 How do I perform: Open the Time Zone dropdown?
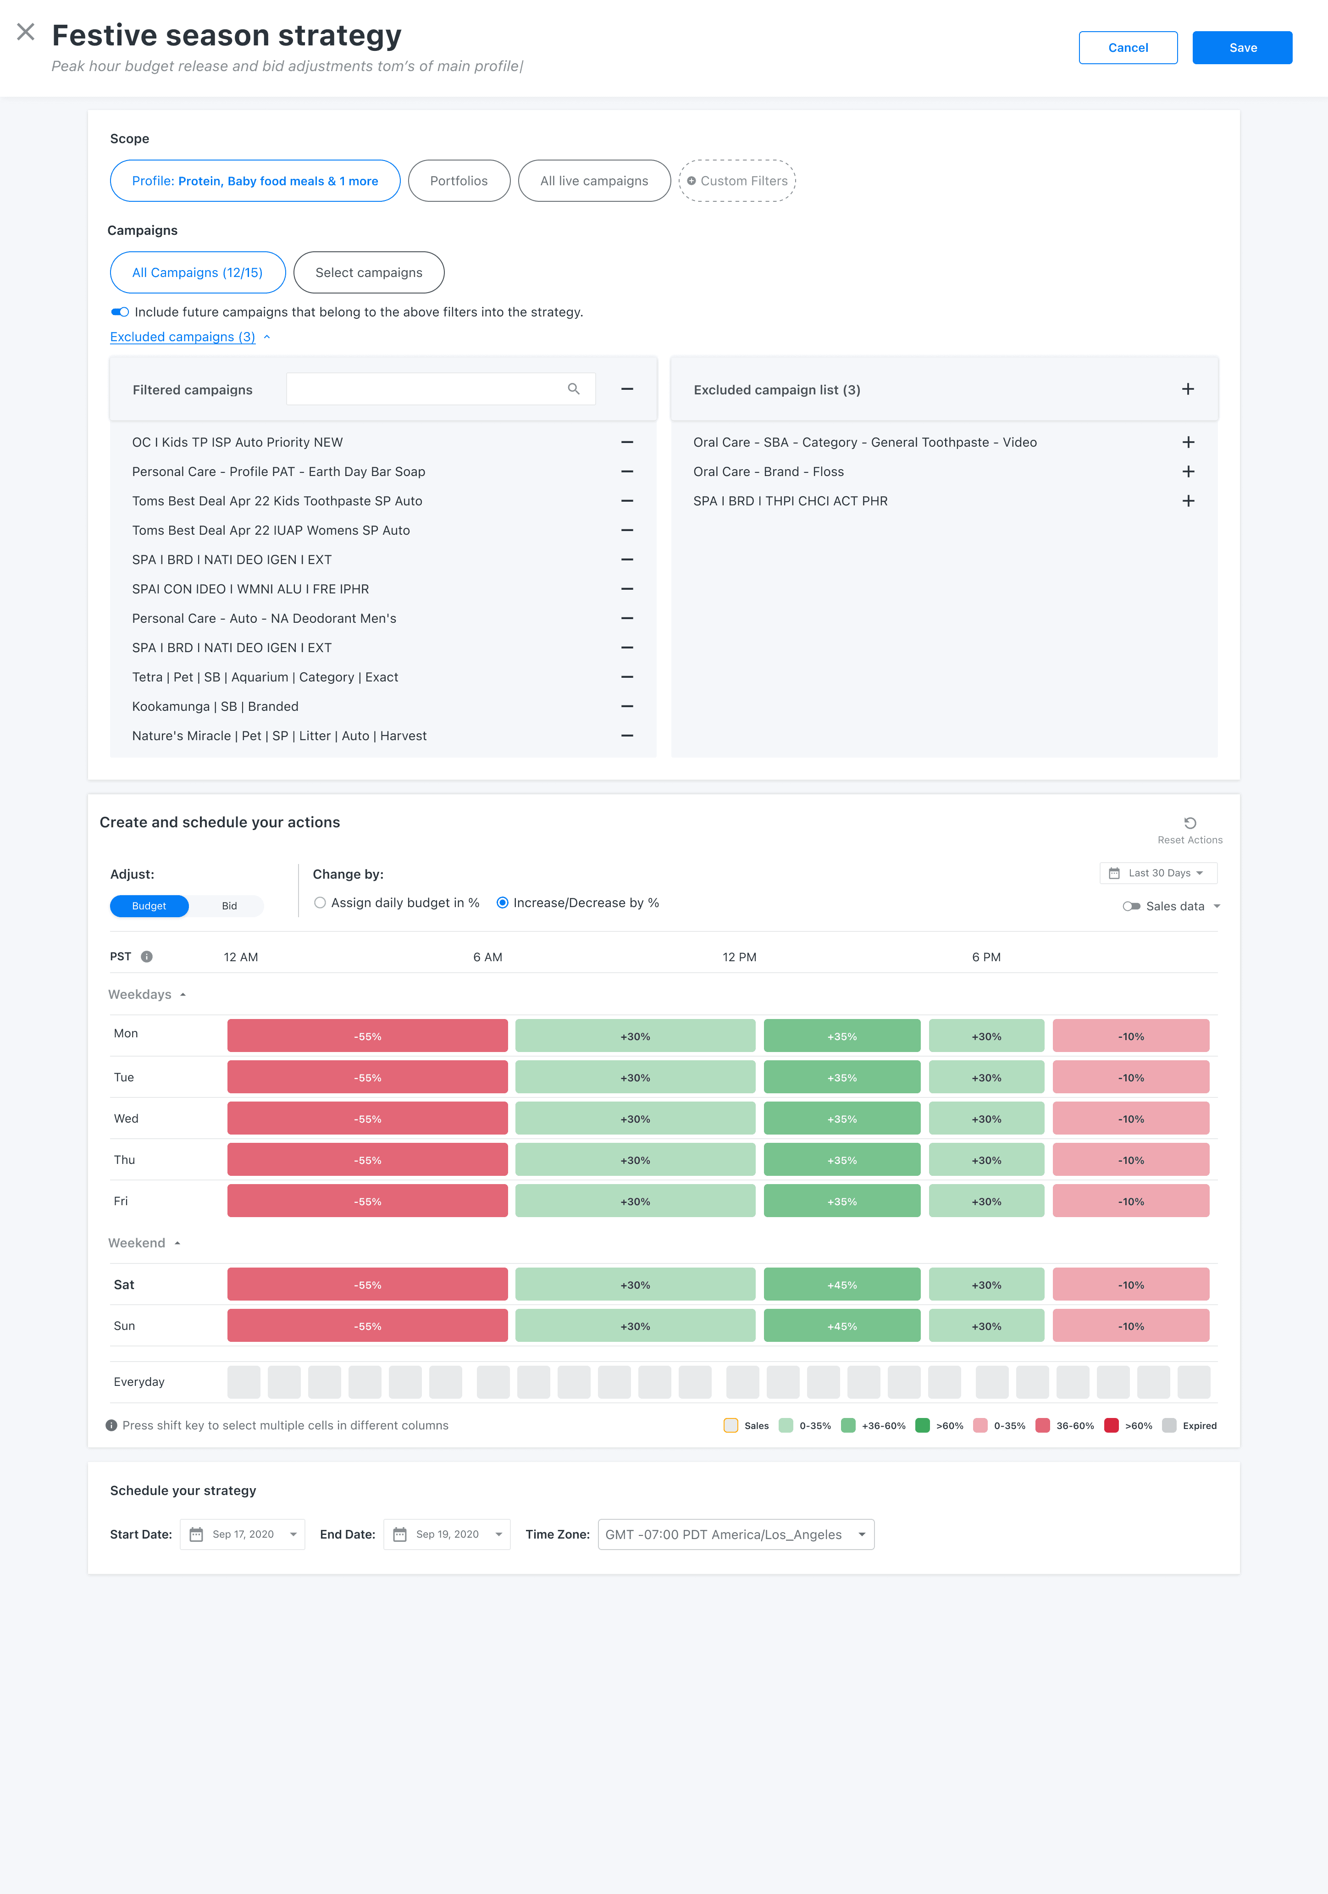[735, 1534]
